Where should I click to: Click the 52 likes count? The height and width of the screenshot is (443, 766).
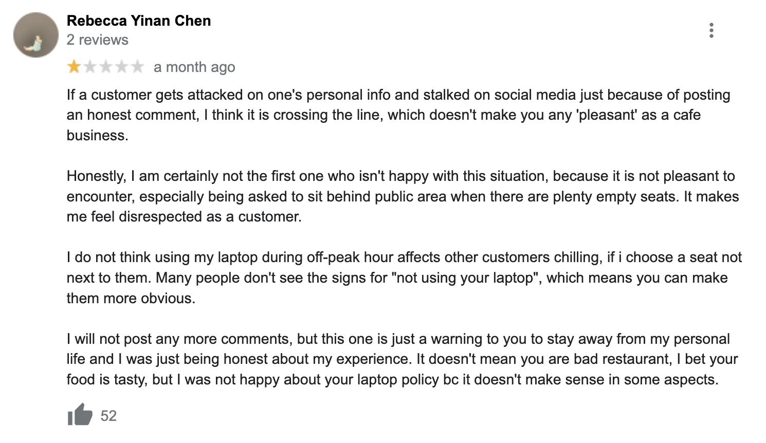click(108, 416)
